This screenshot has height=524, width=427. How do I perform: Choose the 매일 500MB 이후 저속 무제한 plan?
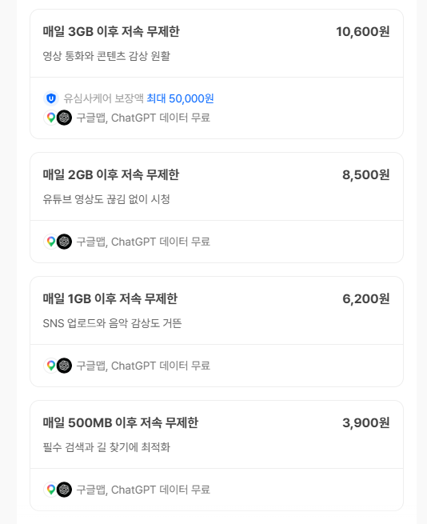point(217,455)
